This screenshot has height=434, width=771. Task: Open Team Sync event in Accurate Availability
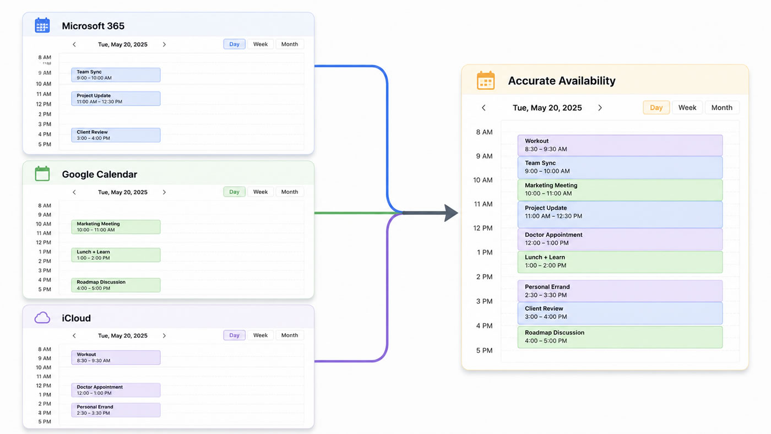point(620,167)
